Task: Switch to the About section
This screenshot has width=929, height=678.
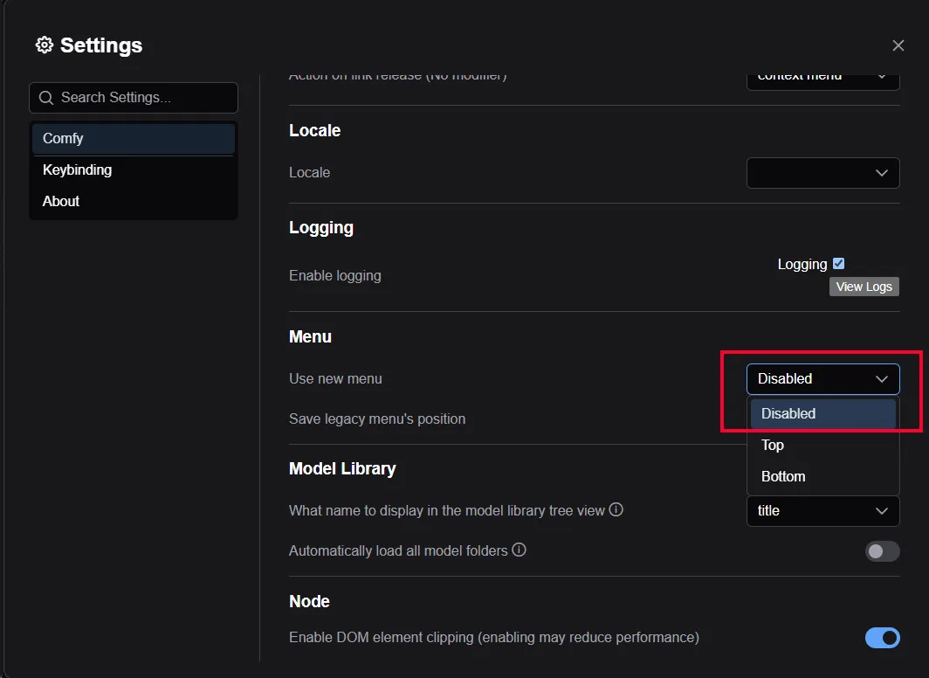Action: click(61, 201)
